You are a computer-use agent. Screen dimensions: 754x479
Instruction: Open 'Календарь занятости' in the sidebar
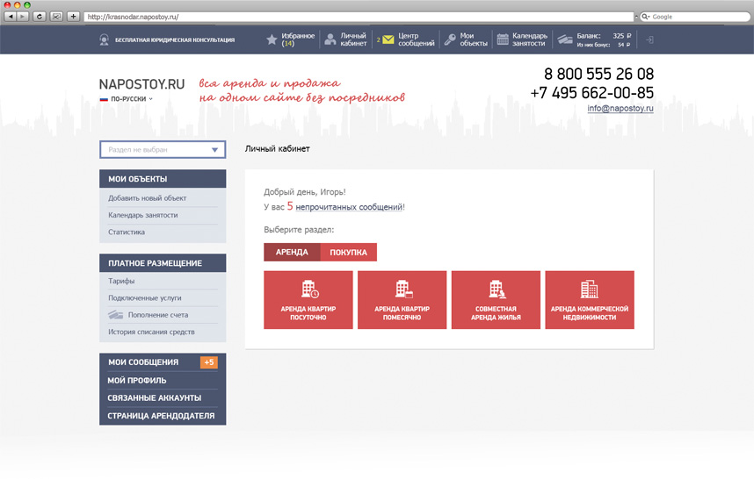click(x=143, y=215)
